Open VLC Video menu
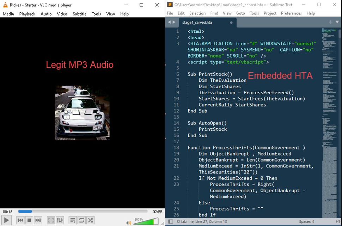Viewport: 342px width, 226px height. pos(62,14)
